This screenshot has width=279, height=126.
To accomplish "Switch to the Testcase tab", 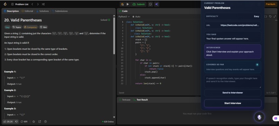I will pos(124,100).
